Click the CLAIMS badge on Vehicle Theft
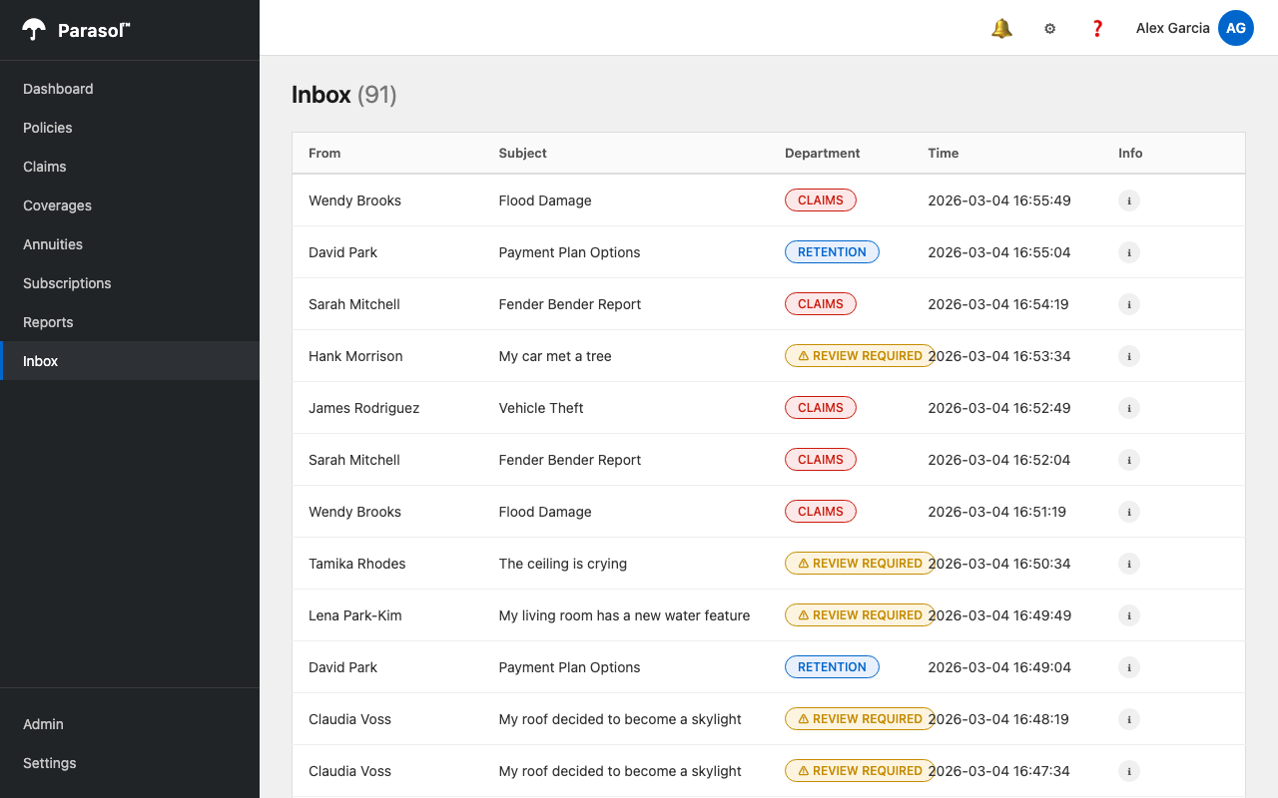Viewport: 1278px width, 798px height. click(821, 407)
